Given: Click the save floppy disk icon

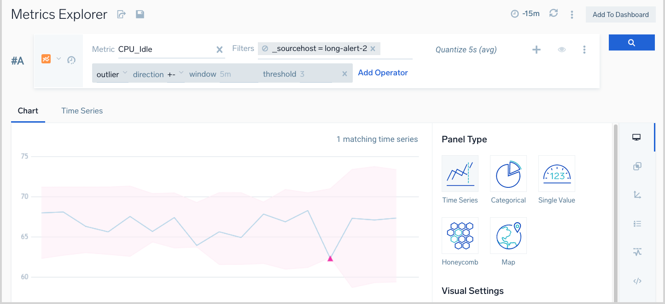Looking at the screenshot, I should 140,15.
